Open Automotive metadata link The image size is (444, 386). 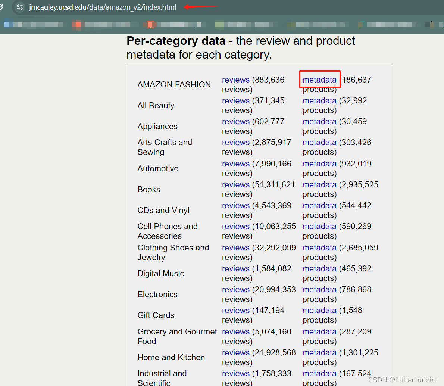[x=319, y=164]
